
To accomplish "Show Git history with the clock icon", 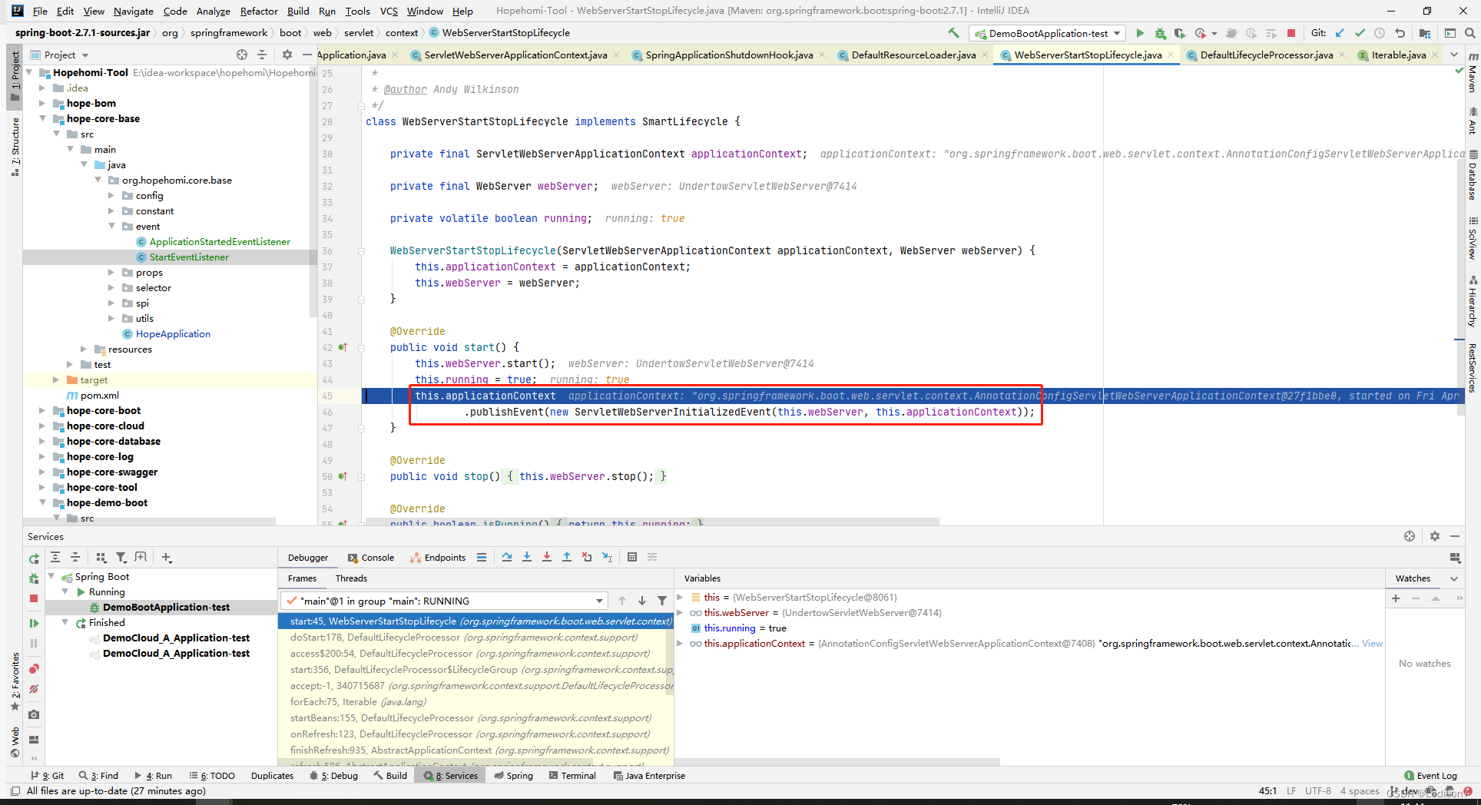I will (x=1380, y=33).
